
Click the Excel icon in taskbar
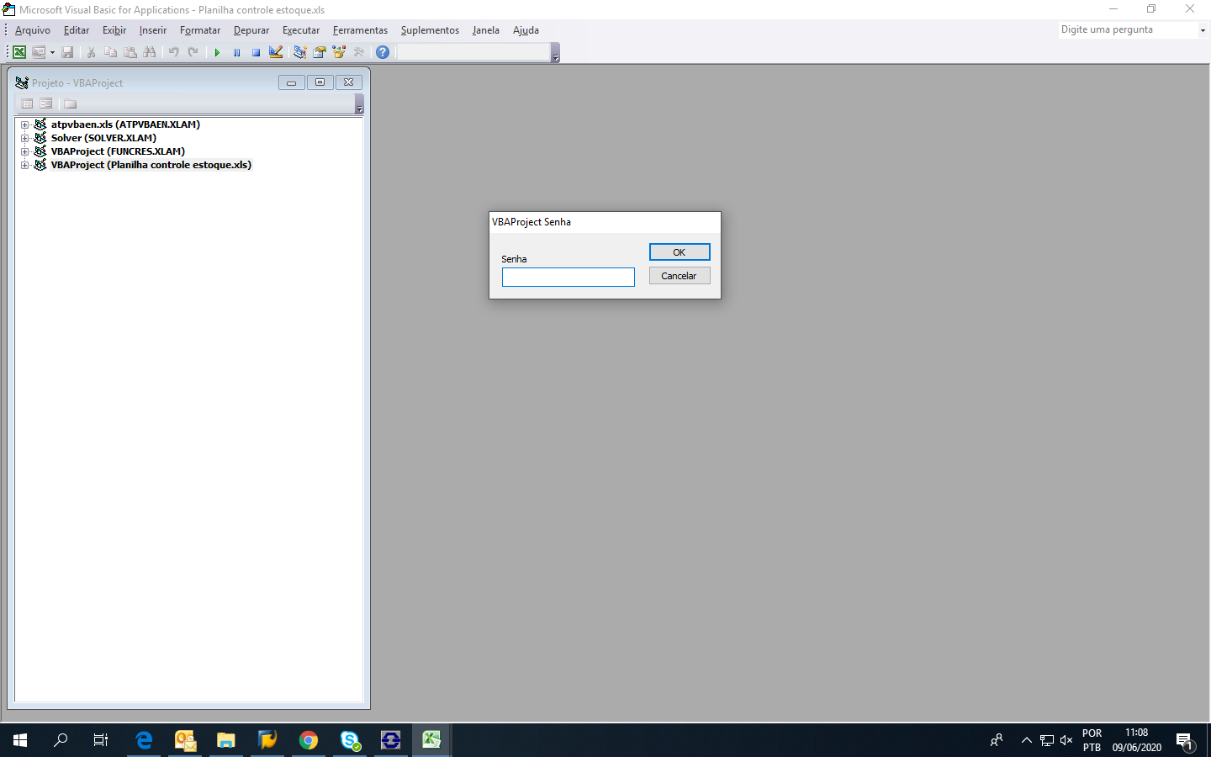[x=431, y=740]
